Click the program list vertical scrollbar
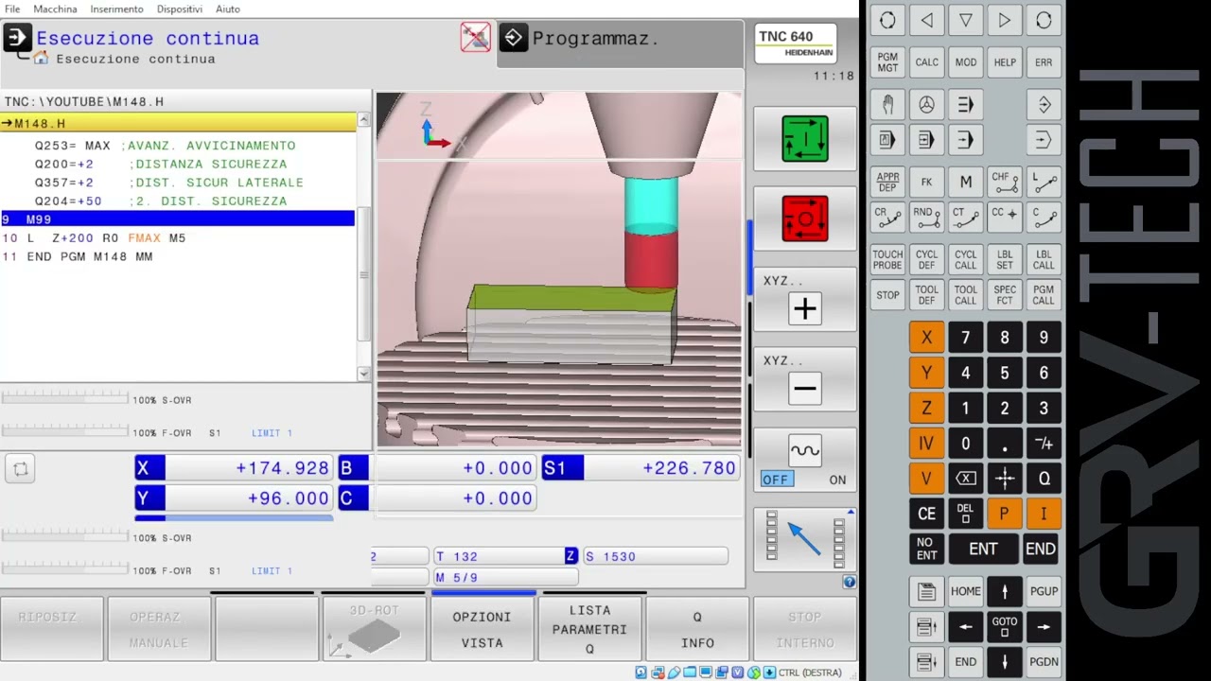1211x681 pixels. 364,248
